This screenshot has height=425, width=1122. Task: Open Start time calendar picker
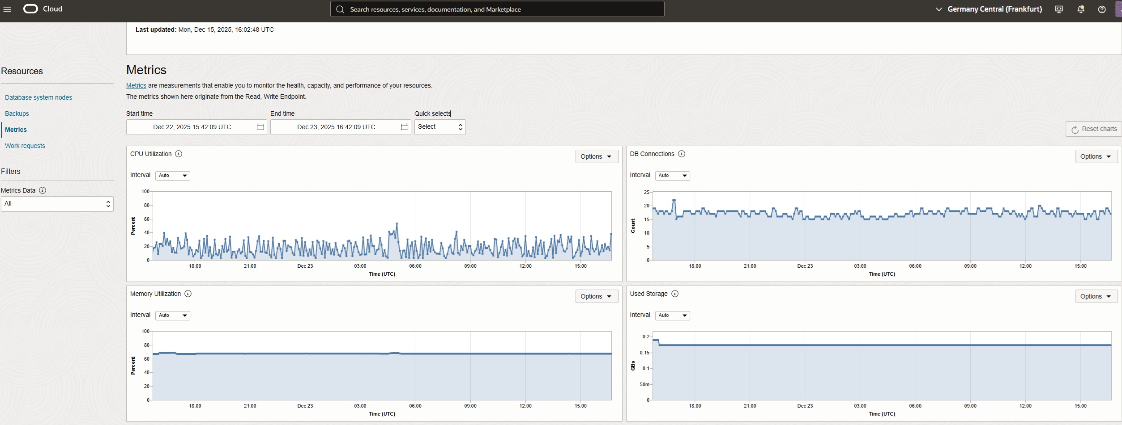pyautogui.click(x=260, y=127)
